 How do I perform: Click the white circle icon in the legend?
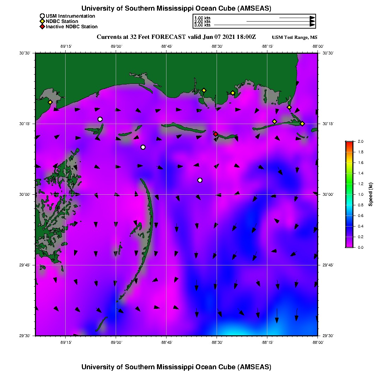point(42,16)
